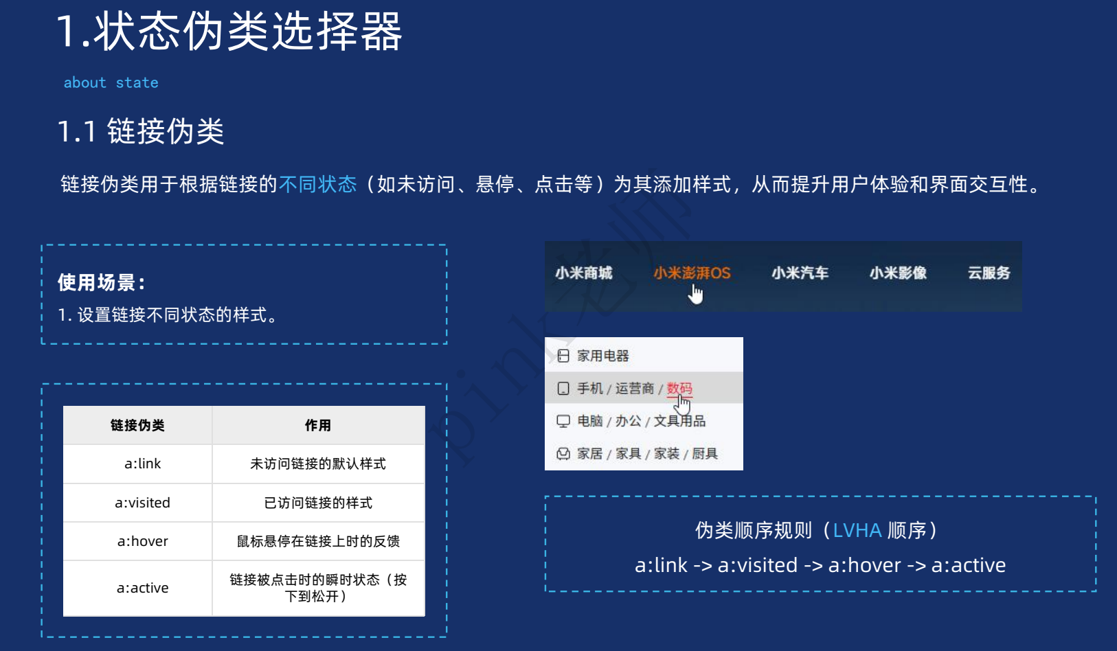Click the 鼠标悬停在链接上时的反馈 cell
1117x651 pixels.
click(319, 541)
